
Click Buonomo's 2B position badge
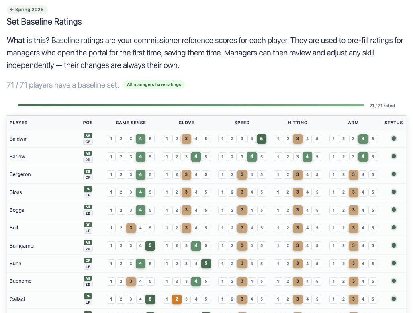pyautogui.click(x=88, y=284)
